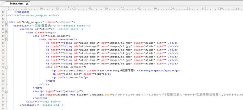Collapse the slide-holder div fold on line 47
The height and width of the screenshot is (110, 243).
(6, 36)
